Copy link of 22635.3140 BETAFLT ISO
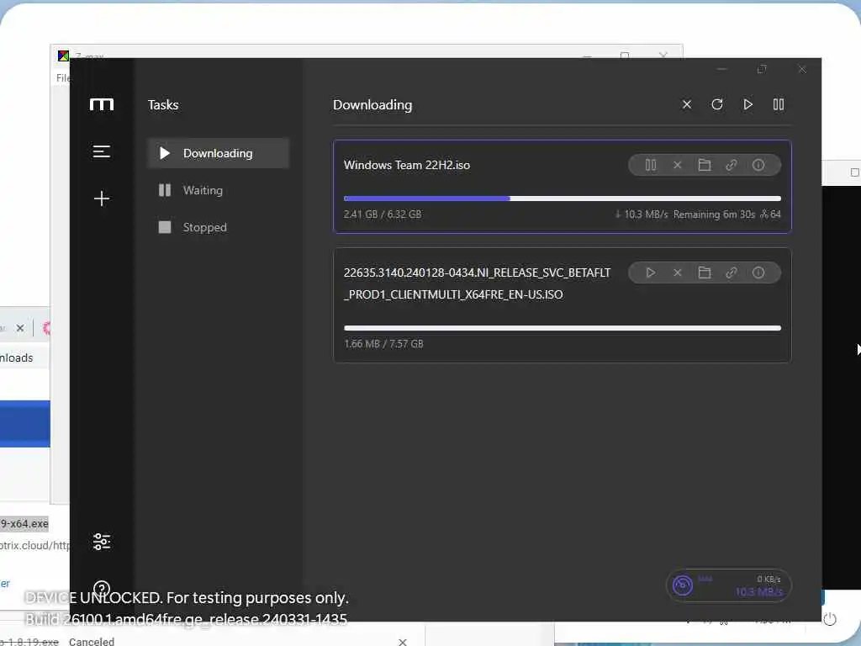Viewport: 861px width, 646px height. 732,273
